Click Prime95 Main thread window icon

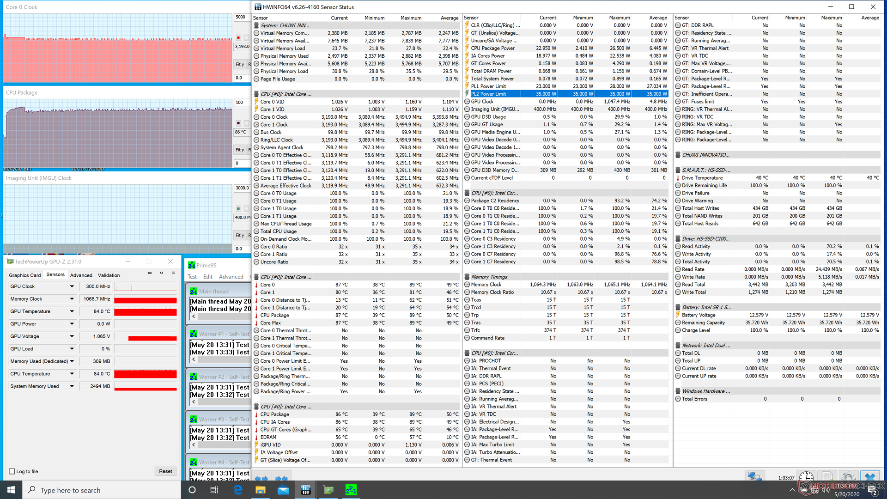click(x=194, y=291)
